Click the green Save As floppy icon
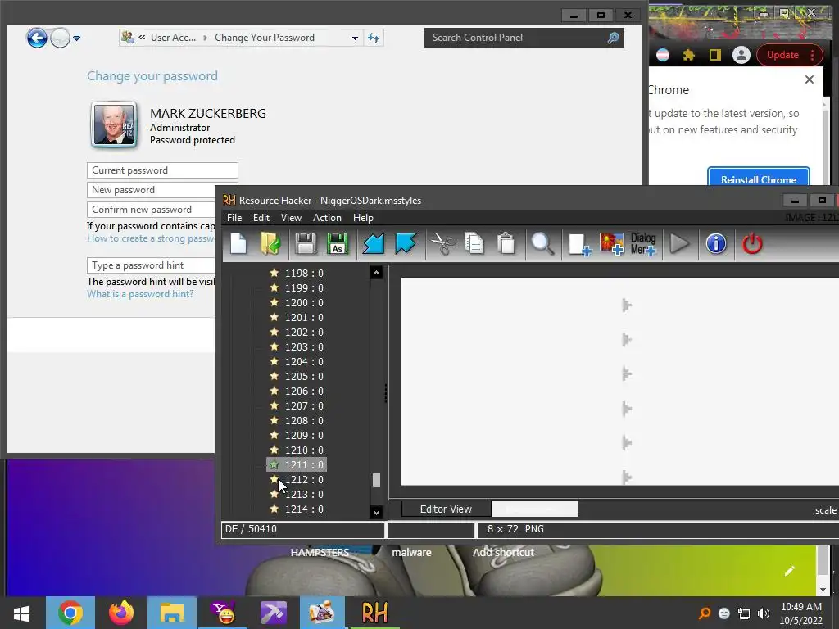The image size is (839, 629). tap(337, 244)
